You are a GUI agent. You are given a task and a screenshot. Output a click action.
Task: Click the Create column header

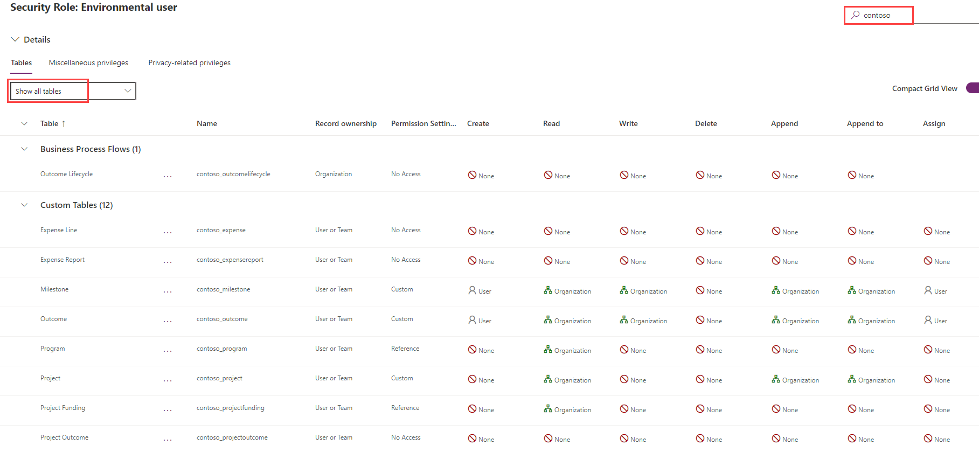[478, 123]
